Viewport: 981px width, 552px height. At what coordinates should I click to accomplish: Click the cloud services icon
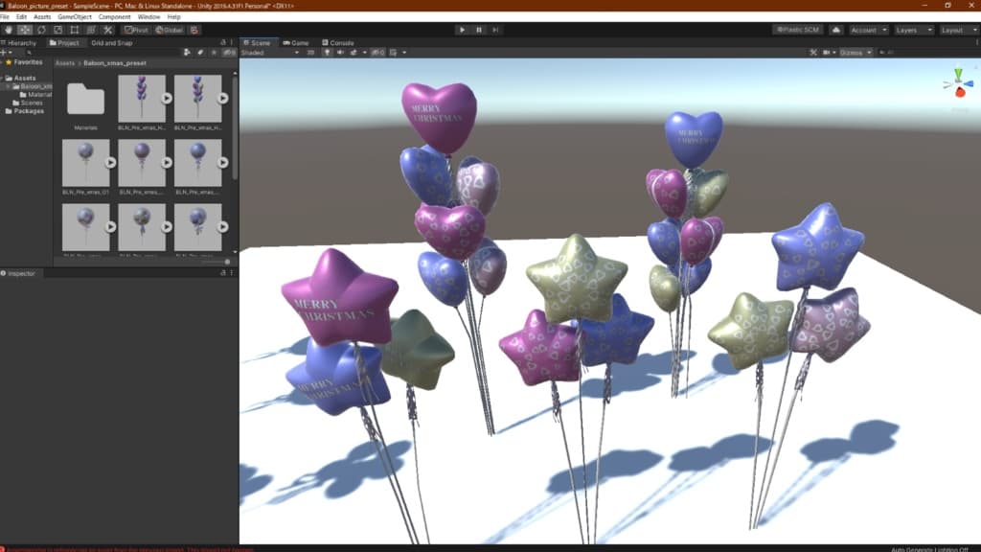(835, 30)
